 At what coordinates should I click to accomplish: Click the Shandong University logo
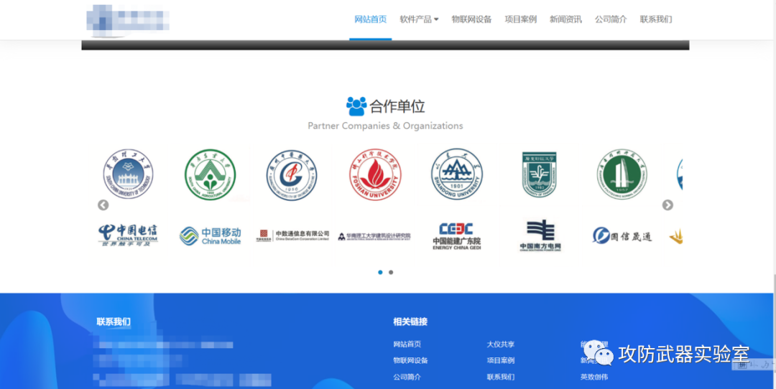(457, 174)
